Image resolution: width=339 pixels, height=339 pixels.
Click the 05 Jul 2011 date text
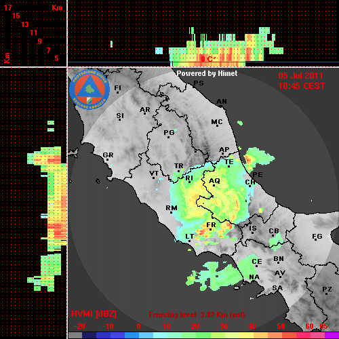[x=300, y=76]
